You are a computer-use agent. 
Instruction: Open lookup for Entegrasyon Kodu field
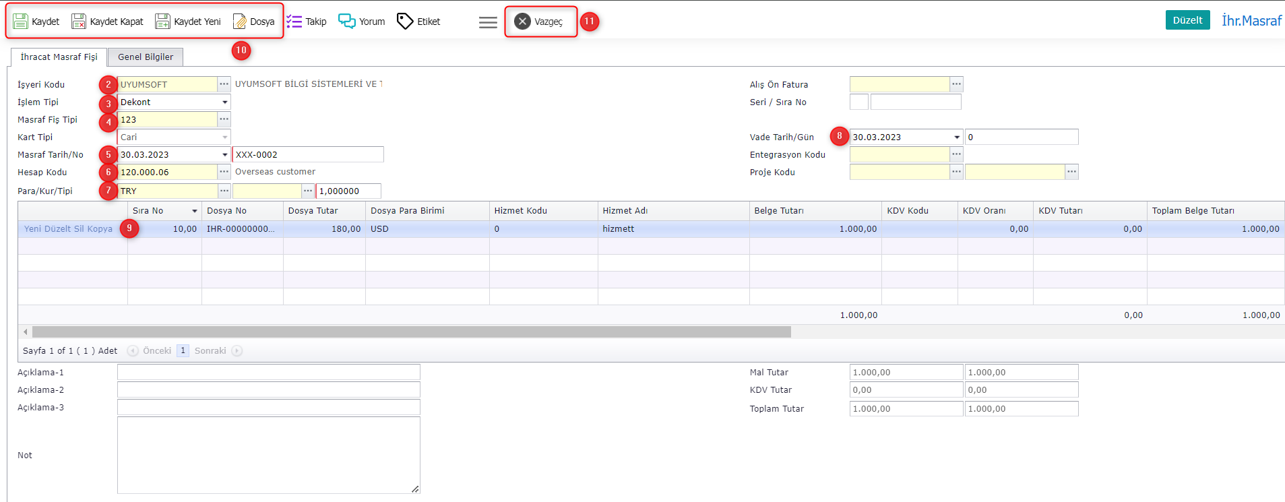[x=956, y=154]
